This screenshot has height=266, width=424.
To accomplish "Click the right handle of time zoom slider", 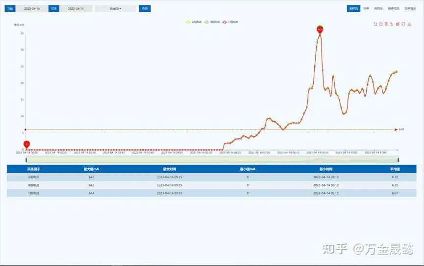I will (398, 159).
